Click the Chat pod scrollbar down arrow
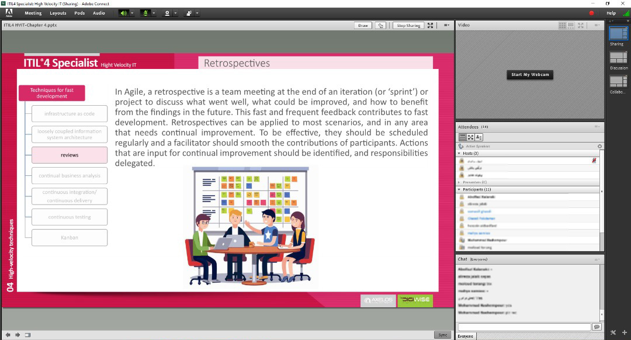631x340 pixels. click(602, 315)
